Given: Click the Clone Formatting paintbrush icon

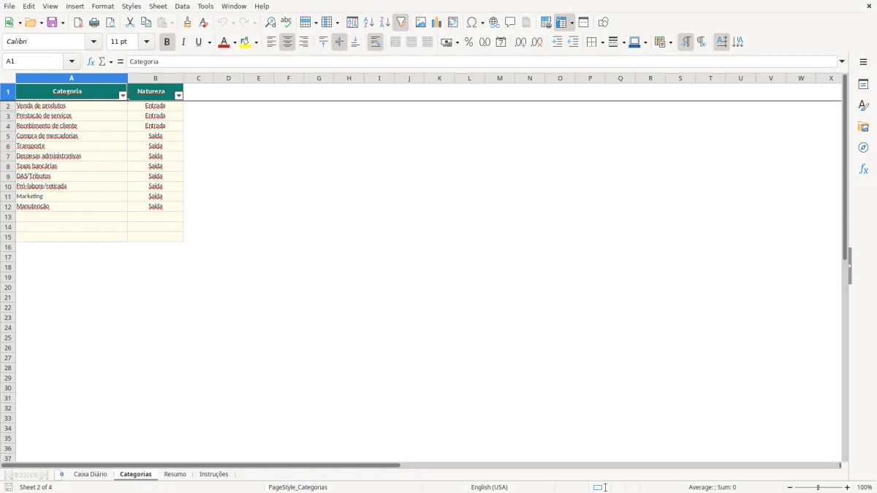Looking at the screenshot, I should pos(187,23).
